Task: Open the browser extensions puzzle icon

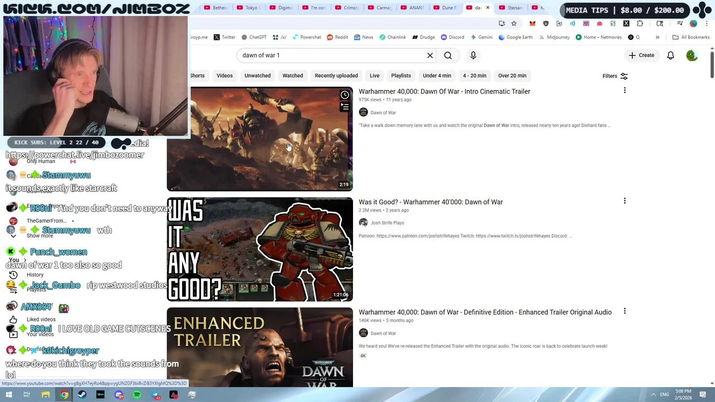Action: (640, 23)
